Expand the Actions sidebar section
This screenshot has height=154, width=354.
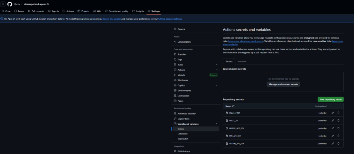216,70
